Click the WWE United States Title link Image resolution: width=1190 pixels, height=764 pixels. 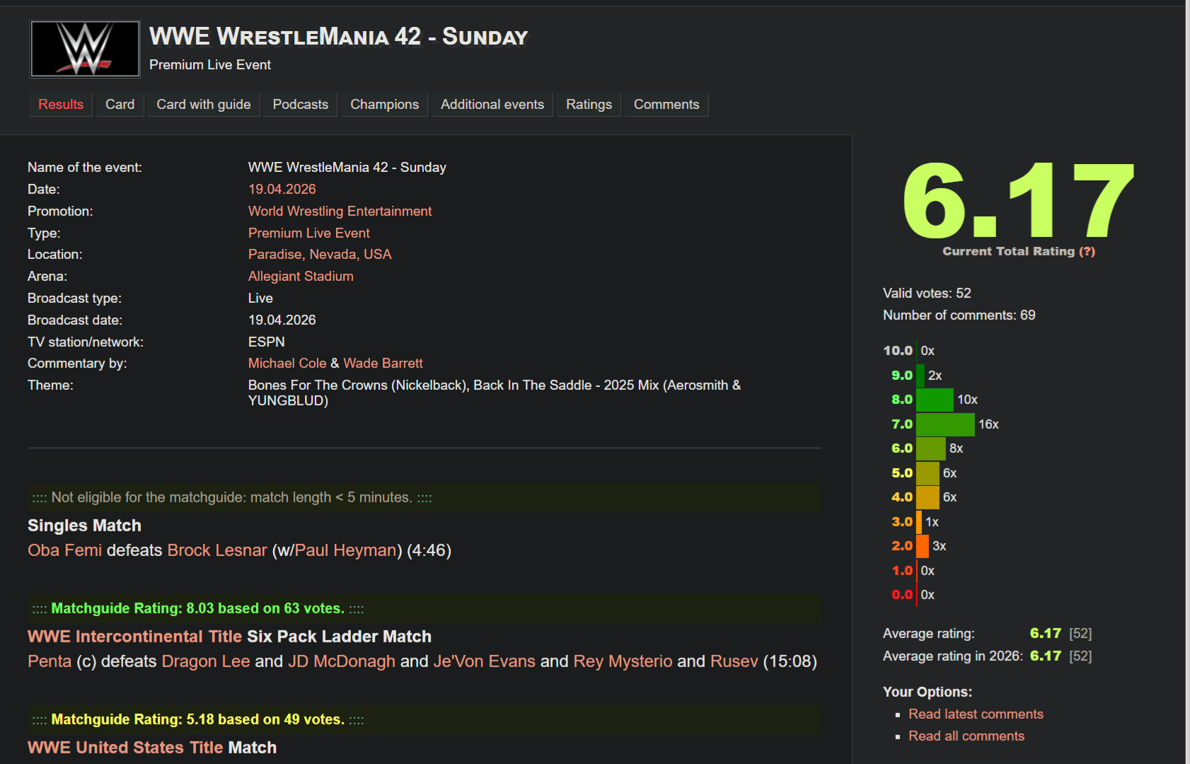pos(125,748)
